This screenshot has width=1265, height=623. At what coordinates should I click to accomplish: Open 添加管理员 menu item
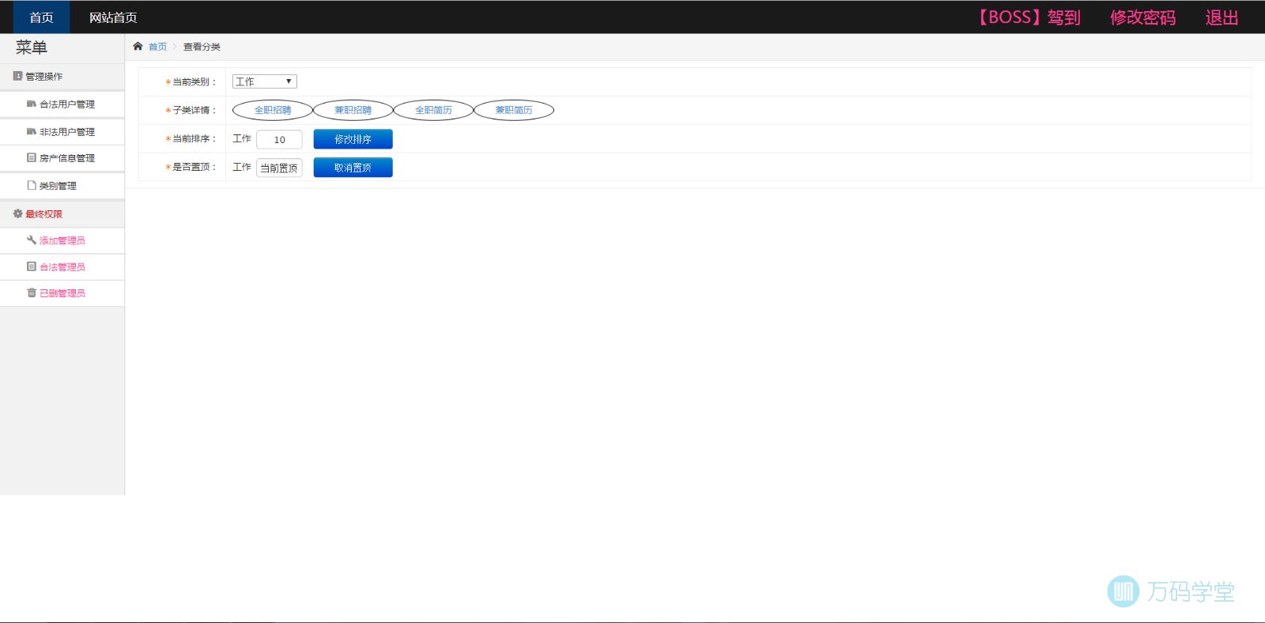click(62, 240)
